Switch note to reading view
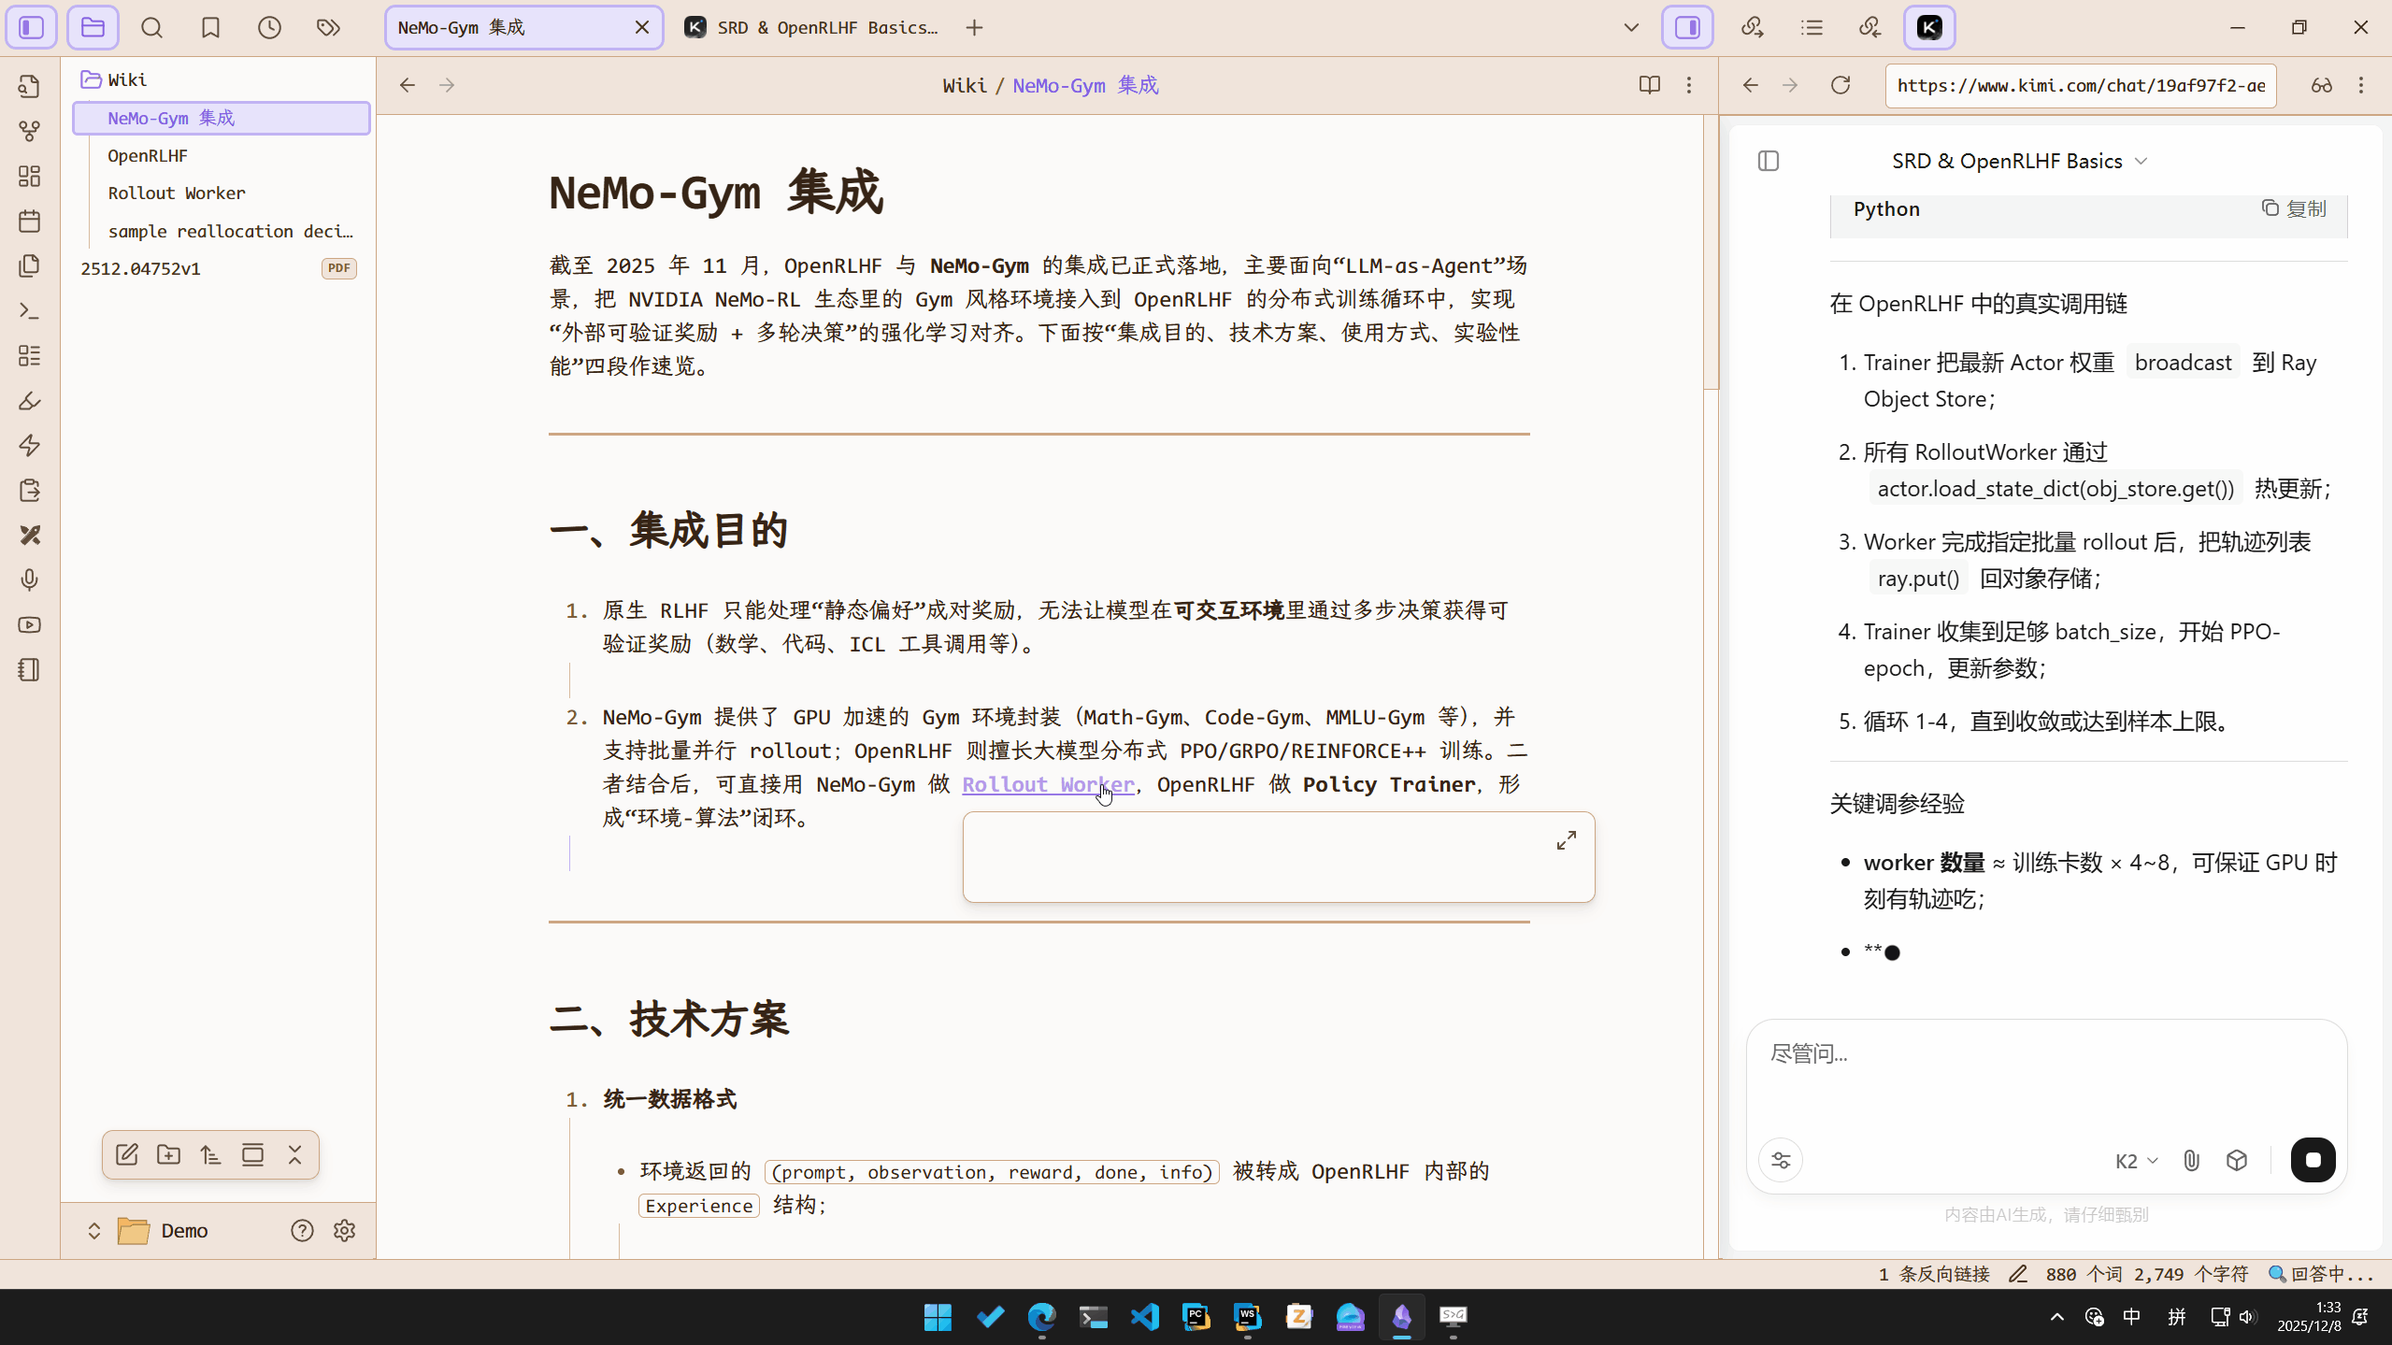2392x1345 pixels. (1649, 85)
